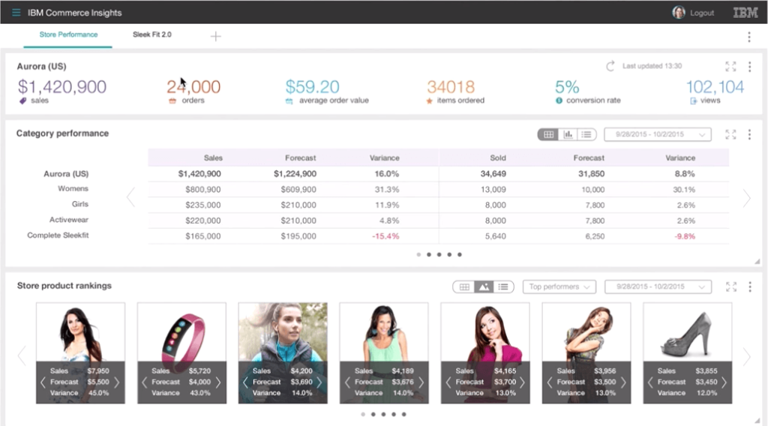Next metric on $3,956 product card
Screen dimensions: 768x426
[623, 382]
